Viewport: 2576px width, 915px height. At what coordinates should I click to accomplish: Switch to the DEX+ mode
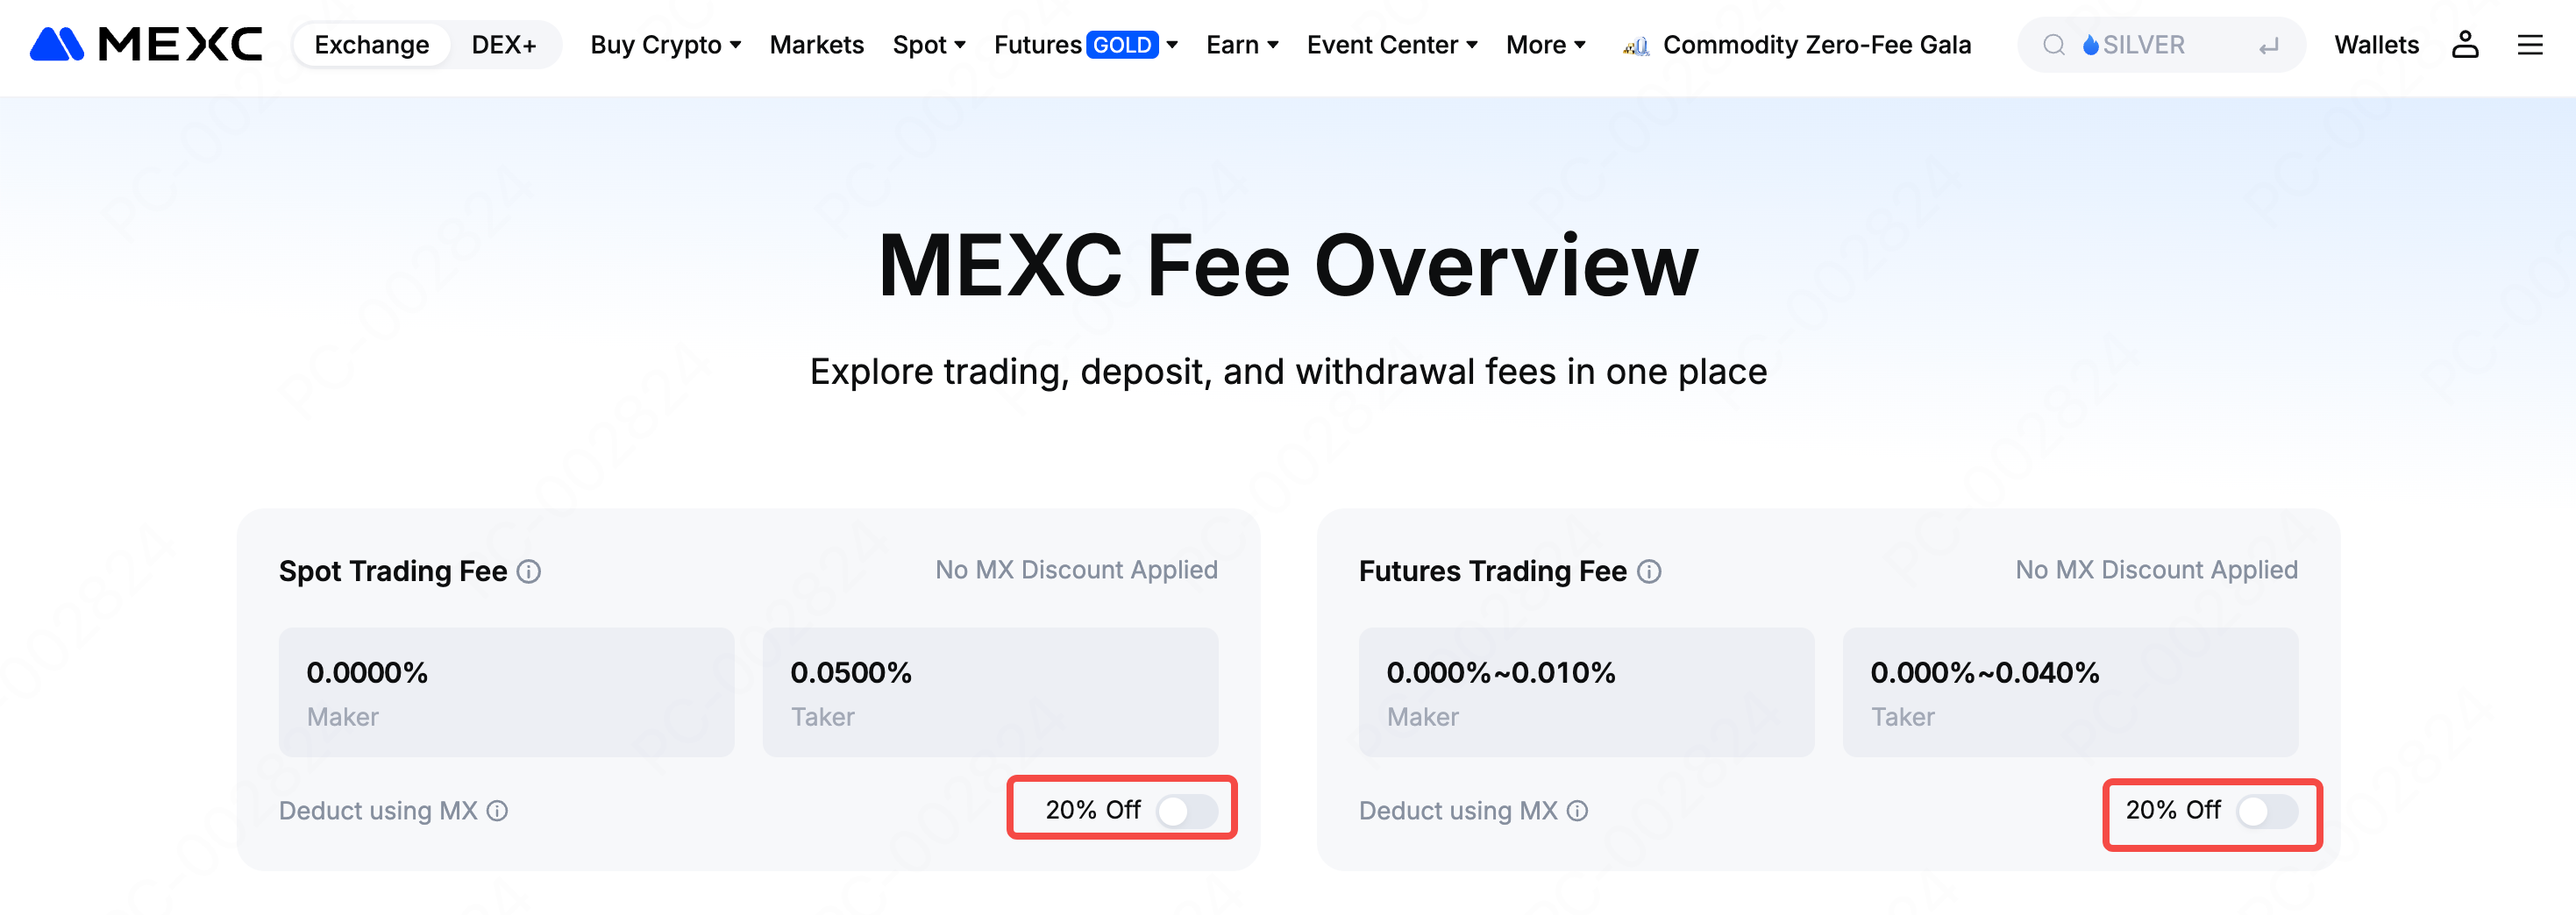pyautogui.click(x=504, y=45)
